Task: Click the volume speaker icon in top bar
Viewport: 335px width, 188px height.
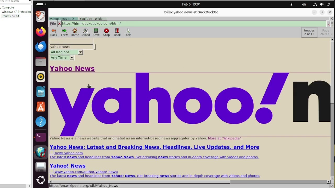Action: [322, 4]
